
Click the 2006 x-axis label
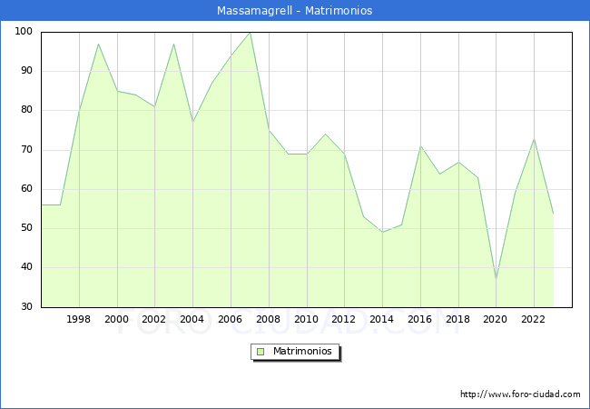231,319
